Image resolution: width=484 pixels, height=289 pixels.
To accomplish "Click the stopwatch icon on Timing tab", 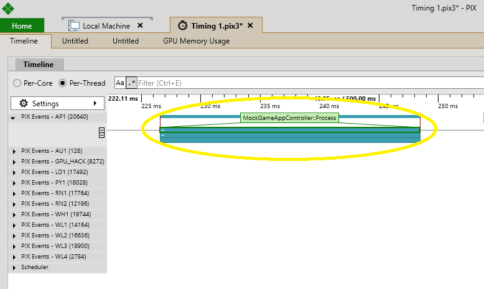I will [x=182, y=25].
